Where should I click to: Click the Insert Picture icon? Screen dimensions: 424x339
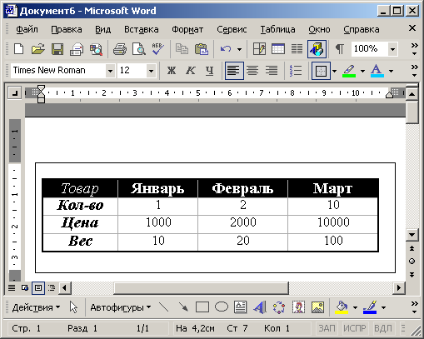[x=317, y=307]
